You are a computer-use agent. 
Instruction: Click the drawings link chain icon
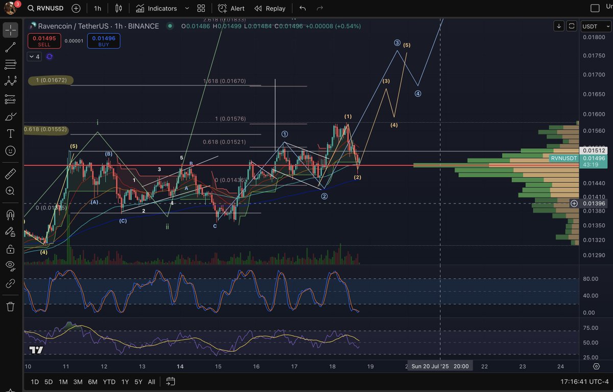pos(10,284)
